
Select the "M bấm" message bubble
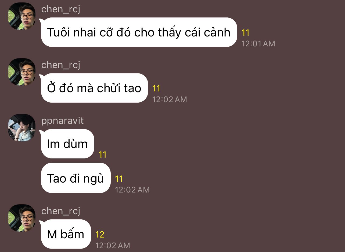(65, 234)
